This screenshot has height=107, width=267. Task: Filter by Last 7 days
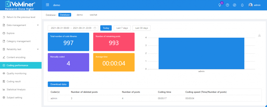tap(122, 28)
